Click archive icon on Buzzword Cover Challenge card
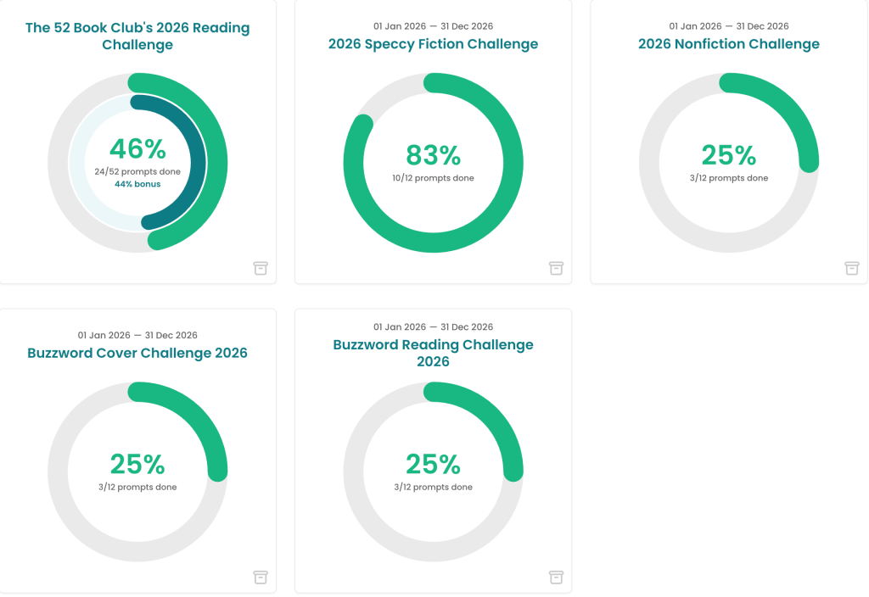 (261, 577)
